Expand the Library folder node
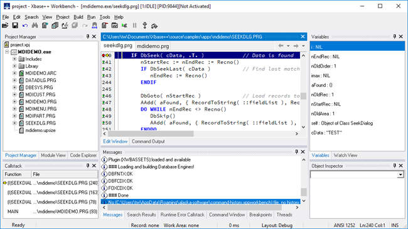408x229 pixels. tap(14, 66)
